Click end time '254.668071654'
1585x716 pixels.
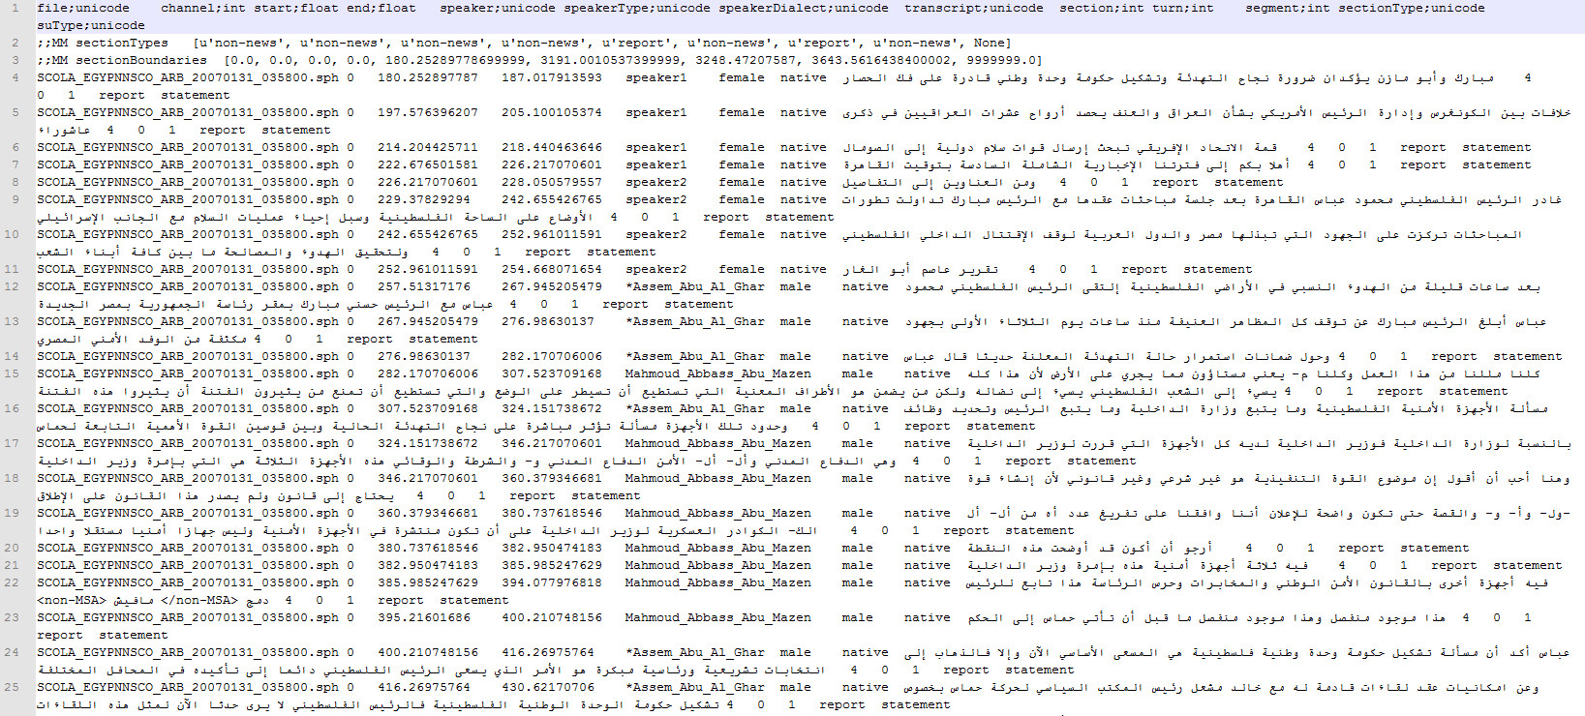pyautogui.click(x=552, y=269)
